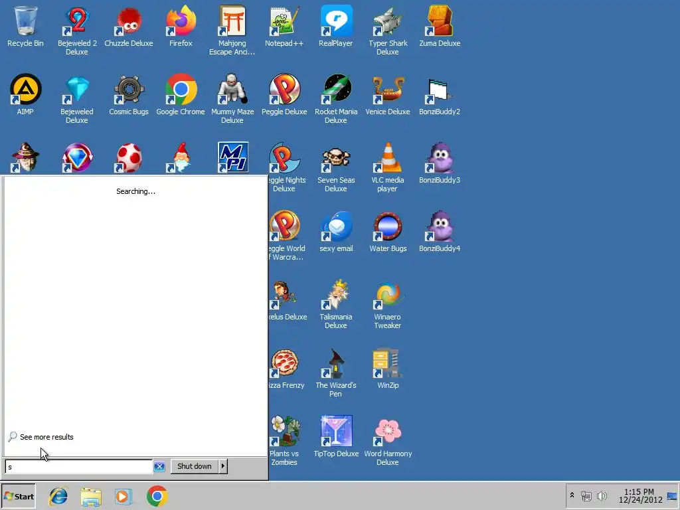This screenshot has height=510, width=680.
Task: Expand the Shut down options arrow
Action: pos(223,466)
